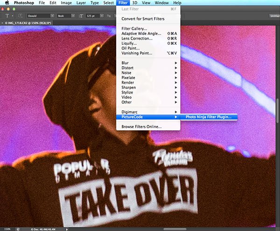Click the horizontal scrollbar thumb

(175, 229)
